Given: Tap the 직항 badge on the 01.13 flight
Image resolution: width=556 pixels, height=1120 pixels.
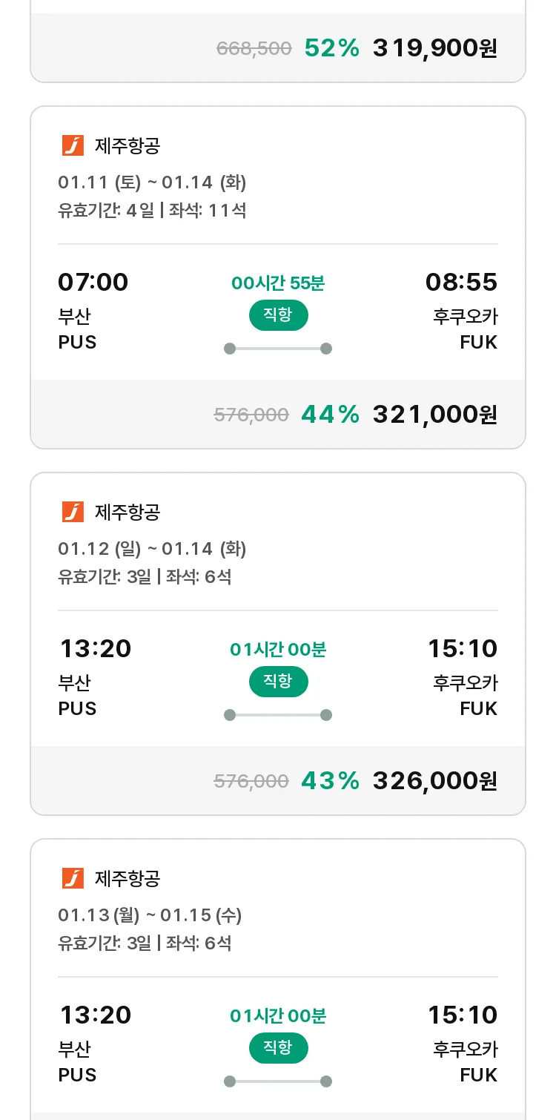Looking at the screenshot, I should [278, 1048].
